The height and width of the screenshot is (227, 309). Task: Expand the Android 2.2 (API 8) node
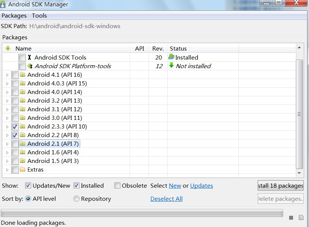(7, 135)
